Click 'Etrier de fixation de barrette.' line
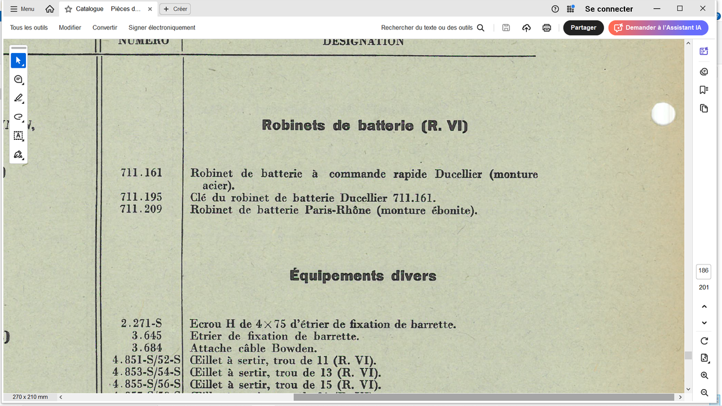722x406 pixels. [x=274, y=337]
